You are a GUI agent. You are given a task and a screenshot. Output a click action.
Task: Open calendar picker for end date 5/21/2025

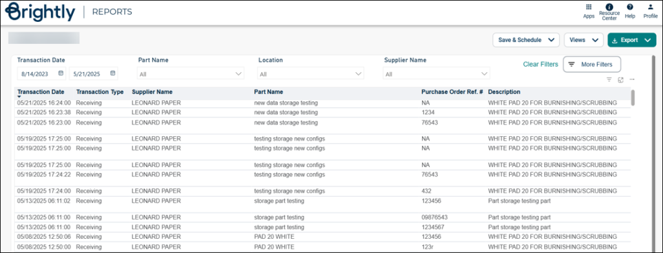112,73
